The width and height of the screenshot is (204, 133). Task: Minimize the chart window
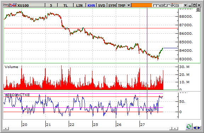pos(190,5)
